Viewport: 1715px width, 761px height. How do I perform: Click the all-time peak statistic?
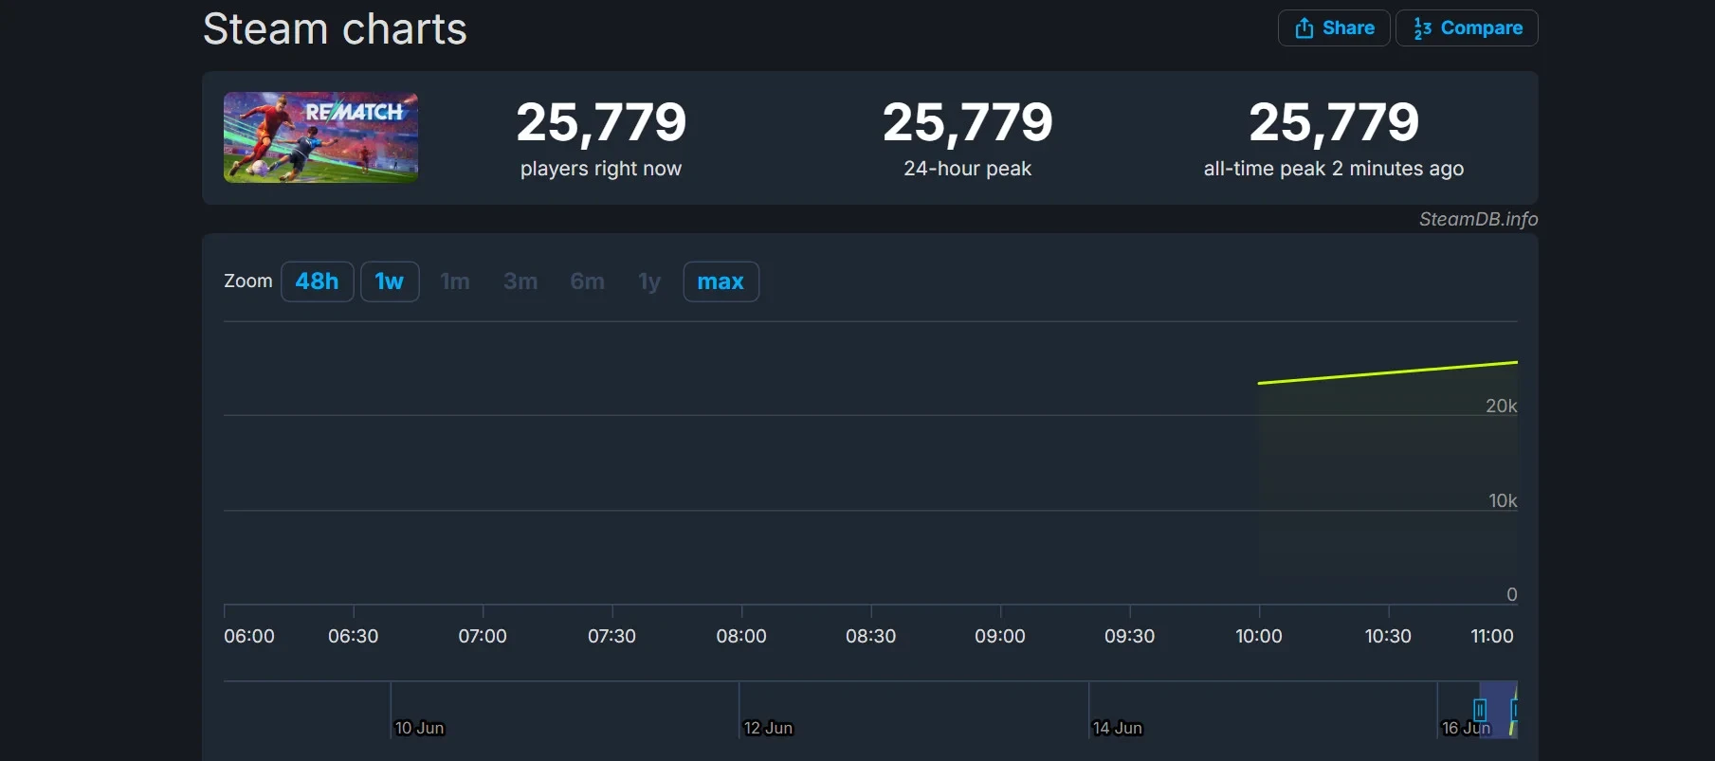tap(1334, 139)
